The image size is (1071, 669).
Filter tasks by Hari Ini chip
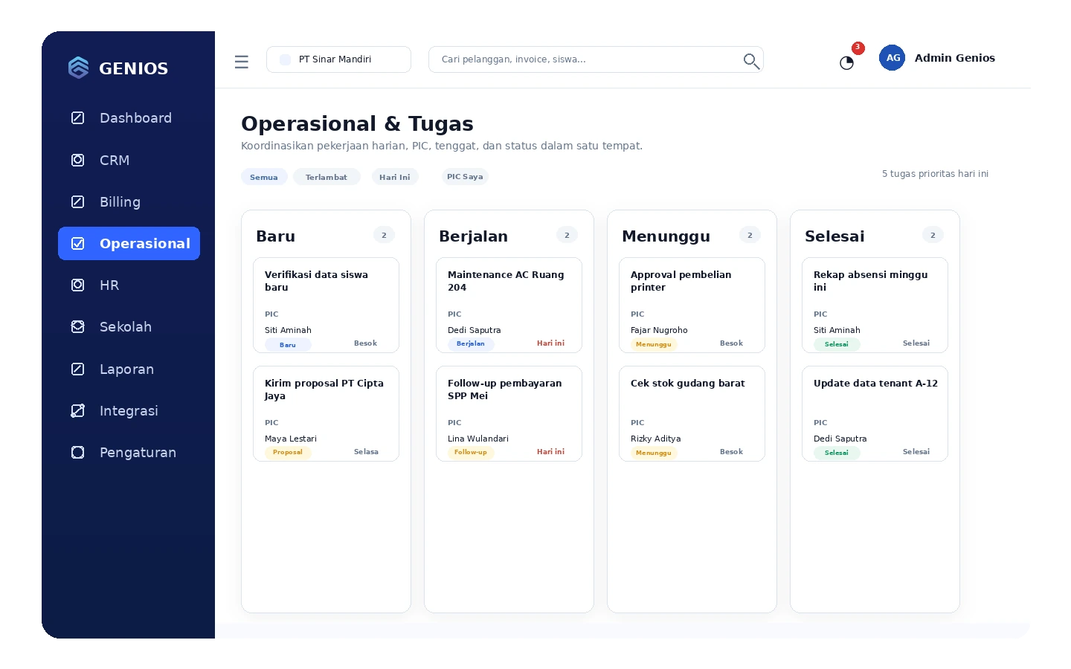[395, 177]
